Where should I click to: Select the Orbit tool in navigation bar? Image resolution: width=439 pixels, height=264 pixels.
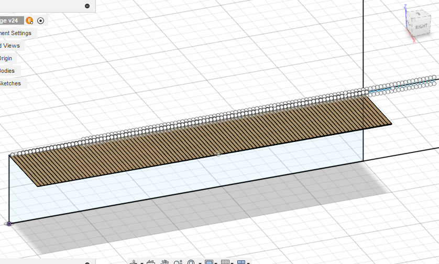(x=134, y=262)
